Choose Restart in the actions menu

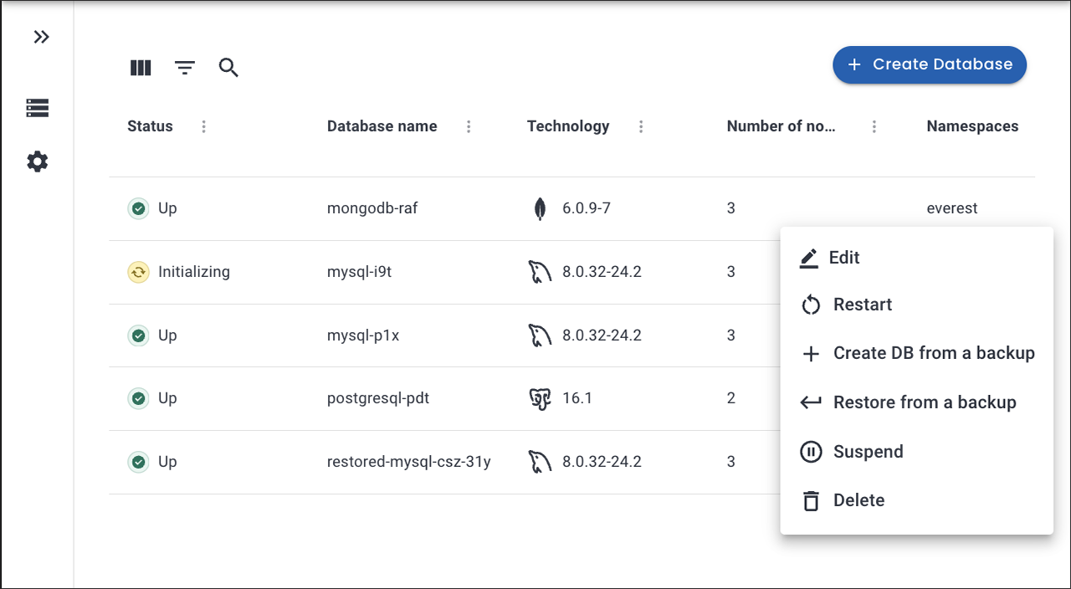click(x=862, y=305)
